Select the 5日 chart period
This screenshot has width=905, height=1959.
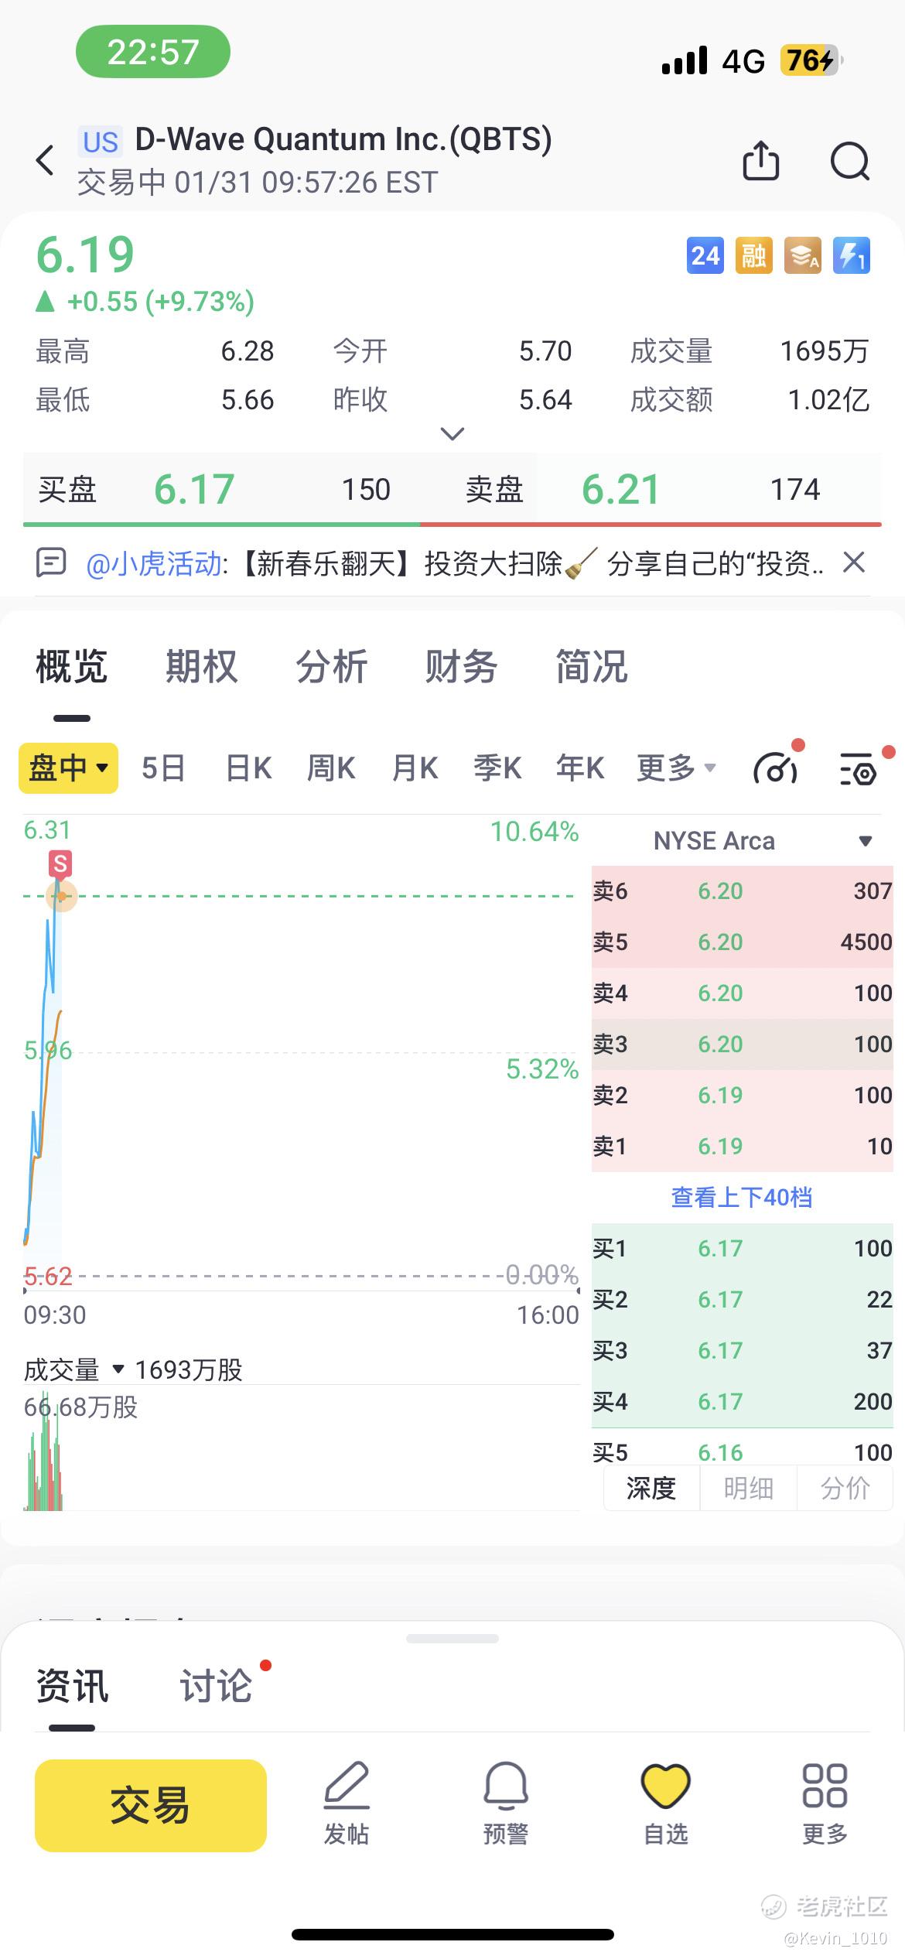(x=163, y=768)
